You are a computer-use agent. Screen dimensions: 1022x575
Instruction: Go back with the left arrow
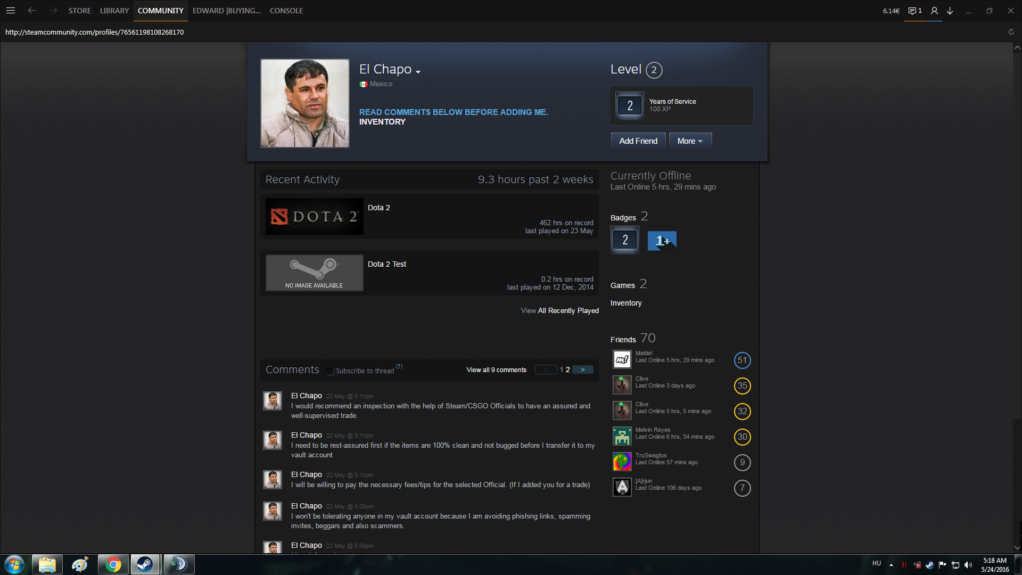coord(32,10)
